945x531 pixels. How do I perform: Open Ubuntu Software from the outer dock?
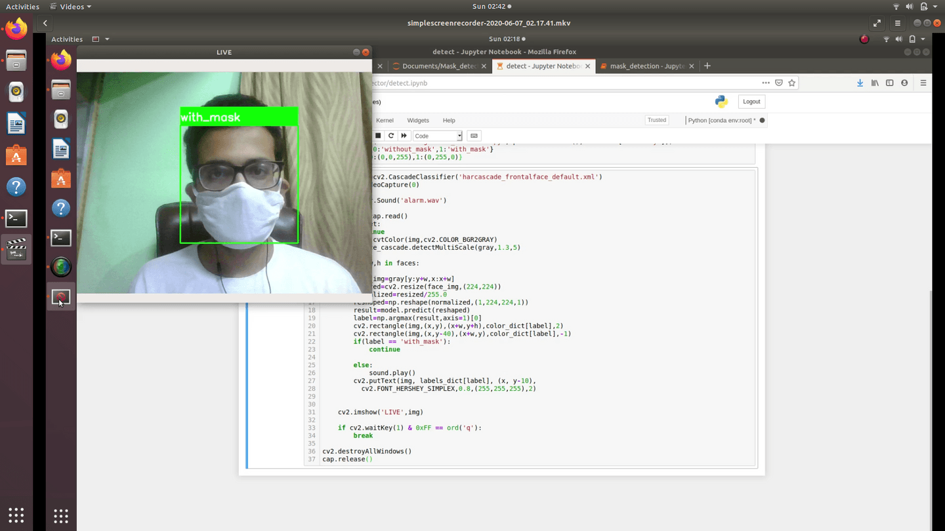coord(16,155)
